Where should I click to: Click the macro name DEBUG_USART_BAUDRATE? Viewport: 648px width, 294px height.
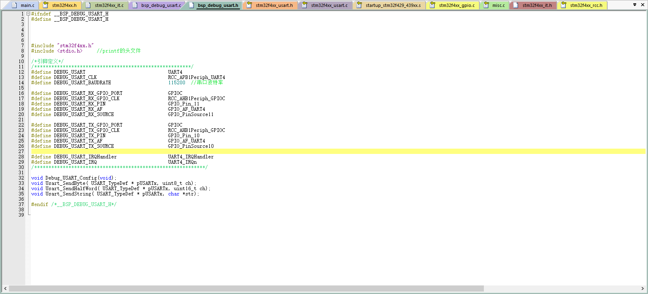[82, 83]
